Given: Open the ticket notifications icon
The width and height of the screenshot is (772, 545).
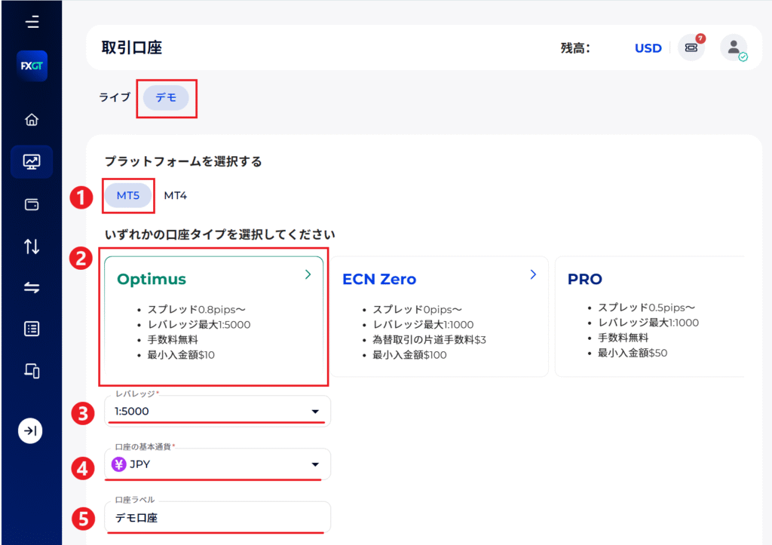Looking at the screenshot, I should pos(691,47).
